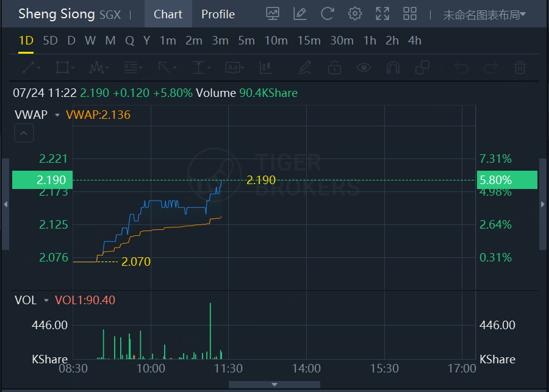Viewport: 549px width, 392px height.
Task: Click the 11:30 time axis label
Action: click(228, 369)
